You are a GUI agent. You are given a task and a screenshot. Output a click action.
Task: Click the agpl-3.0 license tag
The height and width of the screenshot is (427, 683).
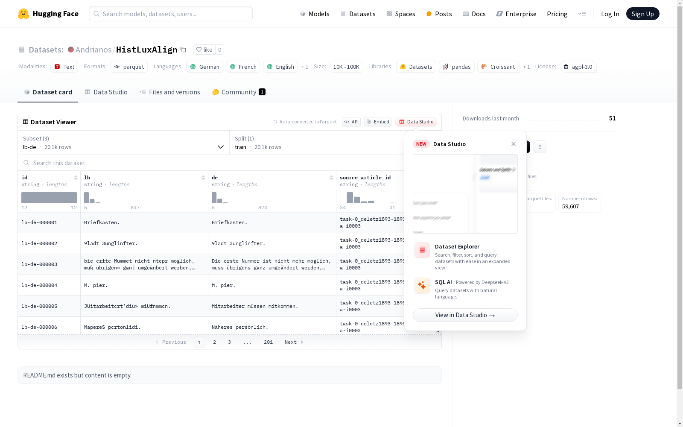pyautogui.click(x=578, y=67)
